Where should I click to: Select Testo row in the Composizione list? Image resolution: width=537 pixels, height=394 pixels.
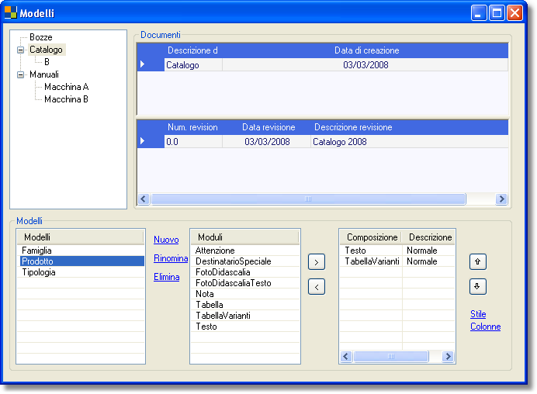coord(371,251)
